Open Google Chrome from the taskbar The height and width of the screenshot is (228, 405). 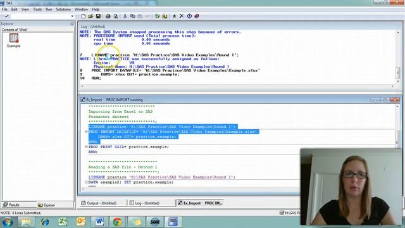click(118, 222)
